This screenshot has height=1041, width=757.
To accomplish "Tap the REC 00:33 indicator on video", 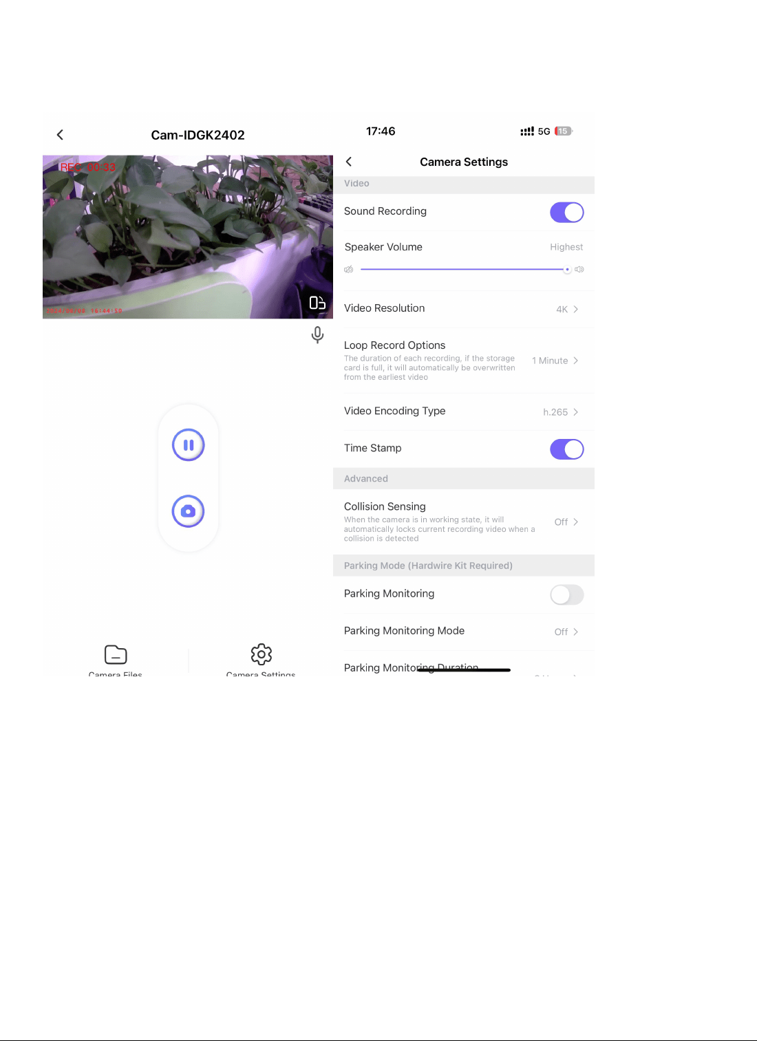I will [88, 167].
